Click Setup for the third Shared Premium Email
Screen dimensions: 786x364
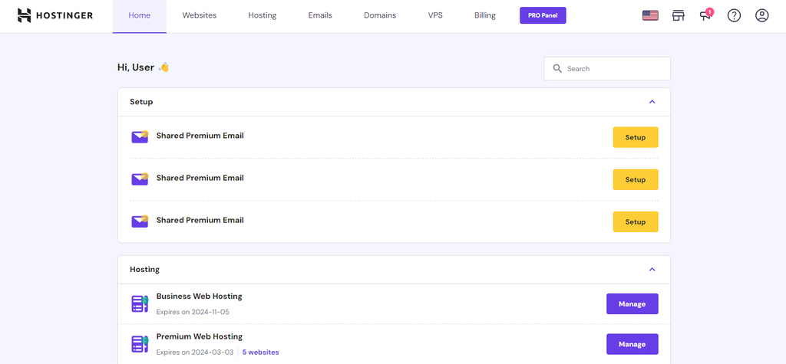(x=635, y=221)
